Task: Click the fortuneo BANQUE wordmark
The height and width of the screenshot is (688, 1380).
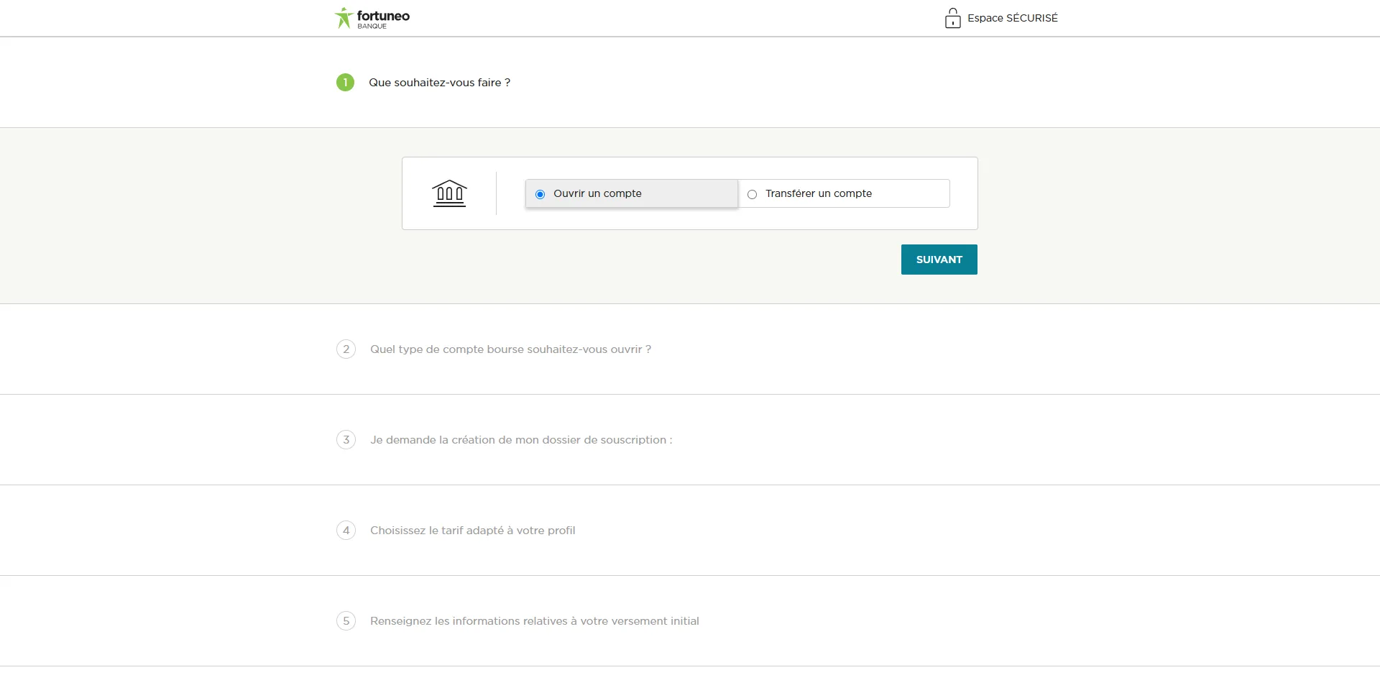Action: coord(383,19)
